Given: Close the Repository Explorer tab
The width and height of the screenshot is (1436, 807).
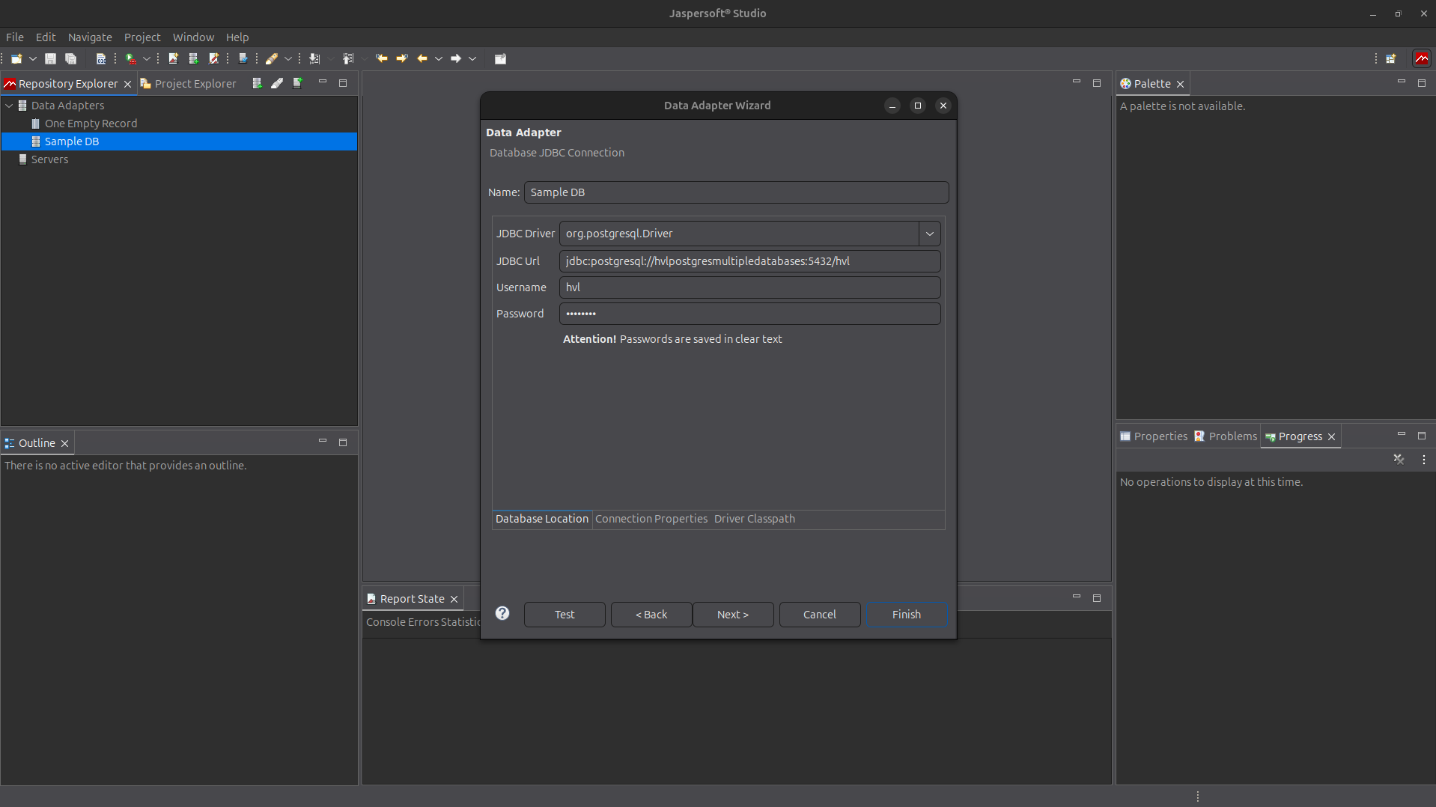Looking at the screenshot, I should coord(127,84).
